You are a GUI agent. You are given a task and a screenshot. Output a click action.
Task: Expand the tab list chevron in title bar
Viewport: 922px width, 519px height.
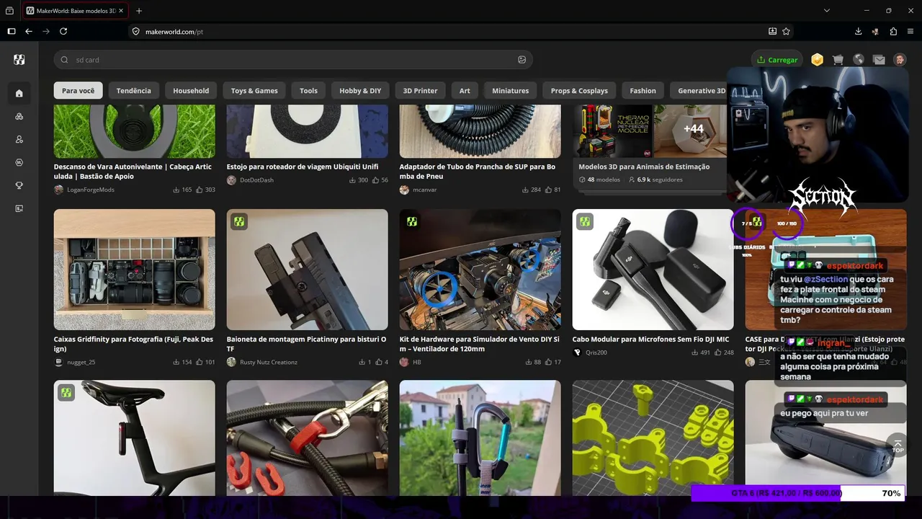(x=827, y=11)
